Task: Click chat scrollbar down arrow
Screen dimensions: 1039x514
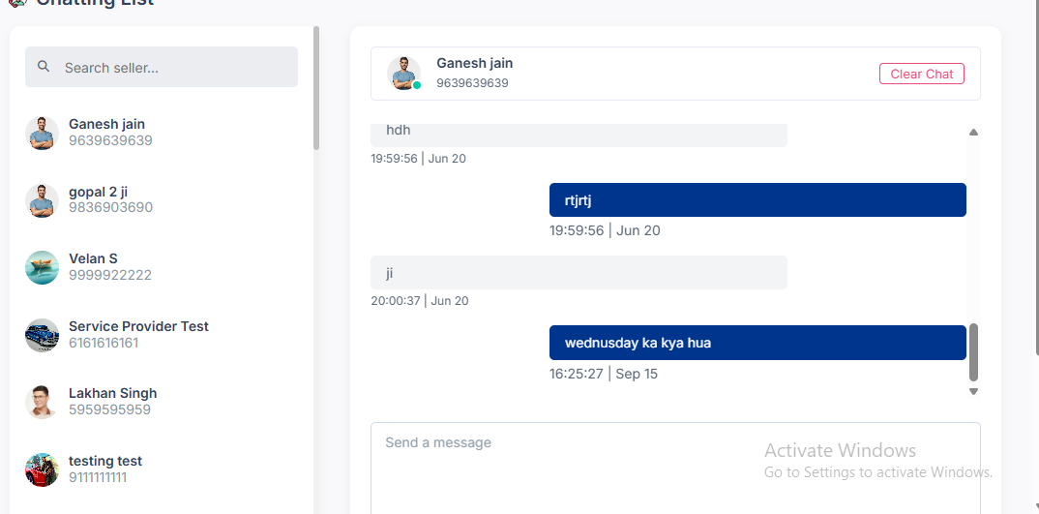Action: [973, 391]
